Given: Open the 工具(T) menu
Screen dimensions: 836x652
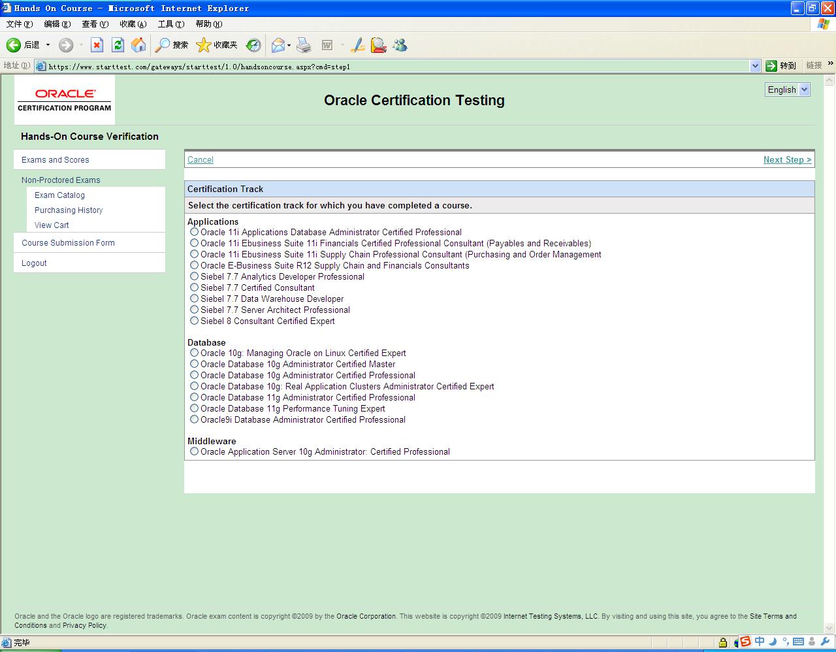Looking at the screenshot, I should pyautogui.click(x=171, y=24).
